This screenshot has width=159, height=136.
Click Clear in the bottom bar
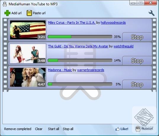tap(38, 129)
